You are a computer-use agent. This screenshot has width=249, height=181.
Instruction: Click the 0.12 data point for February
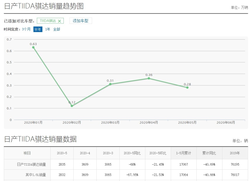(x=72, y=106)
